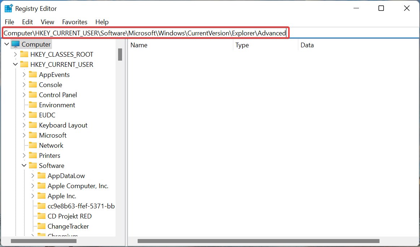Click the Printers folder icon

pyautogui.click(x=33, y=155)
